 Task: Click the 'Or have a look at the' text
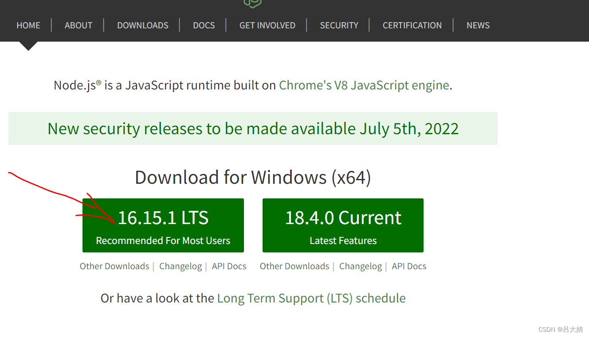[x=157, y=298]
